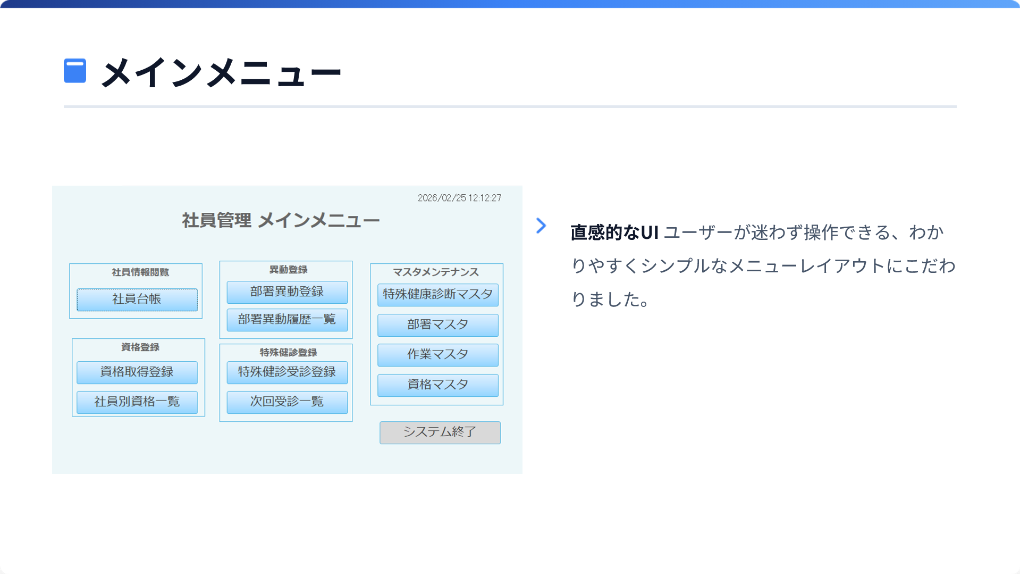Click the マスタメンテナンス group label

[x=436, y=272]
